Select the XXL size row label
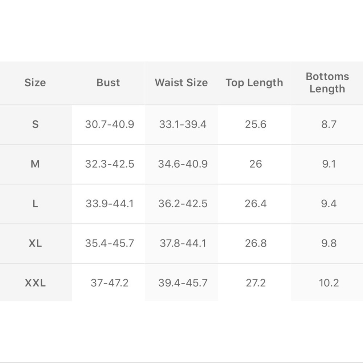This screenshot has height=363, width=363. [x=35, y=283]
